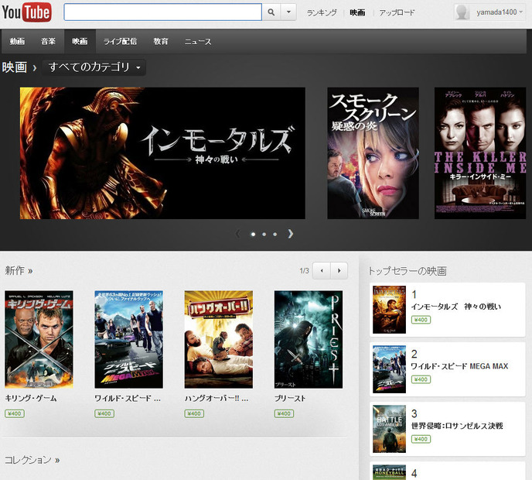
Task: Open ワイルド・スピード poster in 新作
Action: (x=128, y=339)
